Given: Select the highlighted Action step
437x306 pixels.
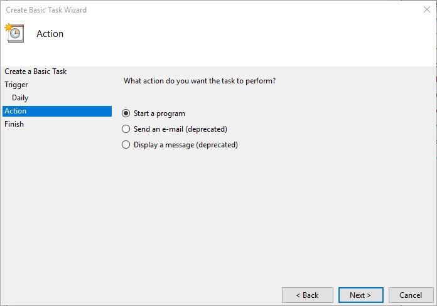Looking at the screenshot, I should pyautogui.click(x=16, y=111).
